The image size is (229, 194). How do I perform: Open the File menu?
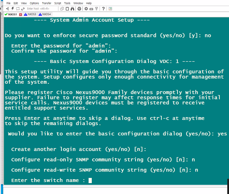pos(8,3)
